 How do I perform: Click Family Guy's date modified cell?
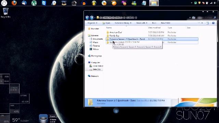pyautogui.click(x=156, y=36)
